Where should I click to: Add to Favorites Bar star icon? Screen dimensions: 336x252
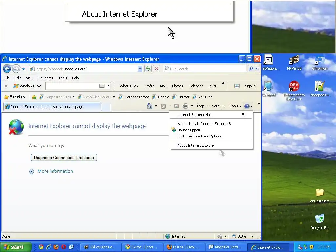(x=34, y=97)
